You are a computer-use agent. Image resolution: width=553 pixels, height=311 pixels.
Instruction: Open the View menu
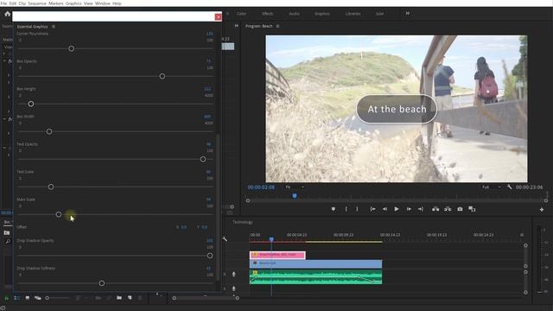[x=88, y=3]
